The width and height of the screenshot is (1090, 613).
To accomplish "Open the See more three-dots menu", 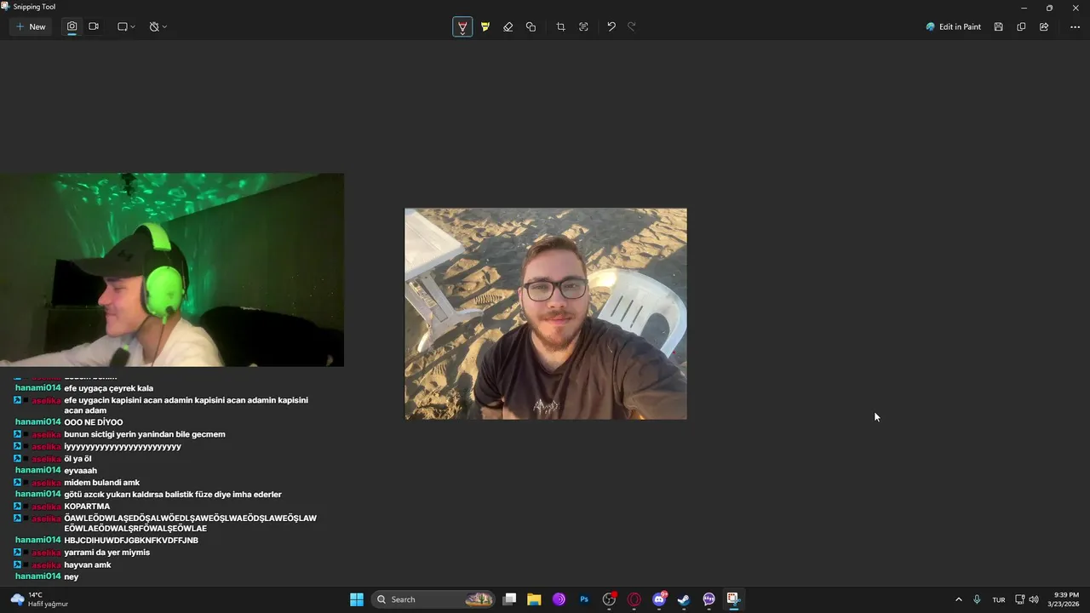I will (1075, 26).
